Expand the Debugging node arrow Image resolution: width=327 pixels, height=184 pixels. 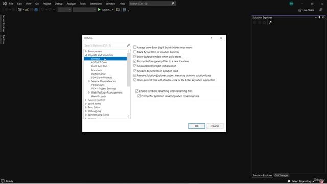pos(86,111)
